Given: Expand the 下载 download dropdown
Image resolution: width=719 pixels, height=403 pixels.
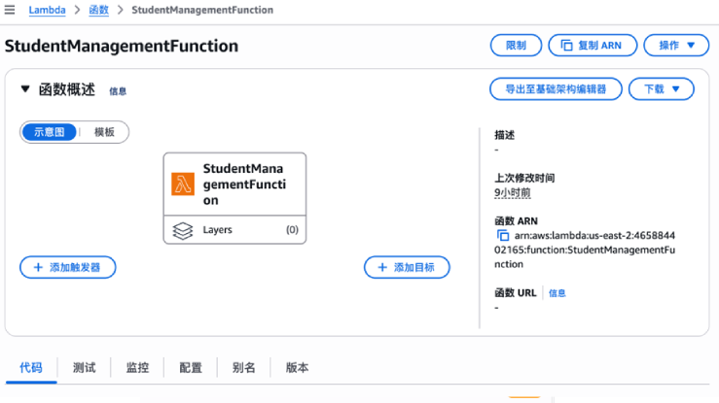Looking at the screenshot, I should point(661,89).
